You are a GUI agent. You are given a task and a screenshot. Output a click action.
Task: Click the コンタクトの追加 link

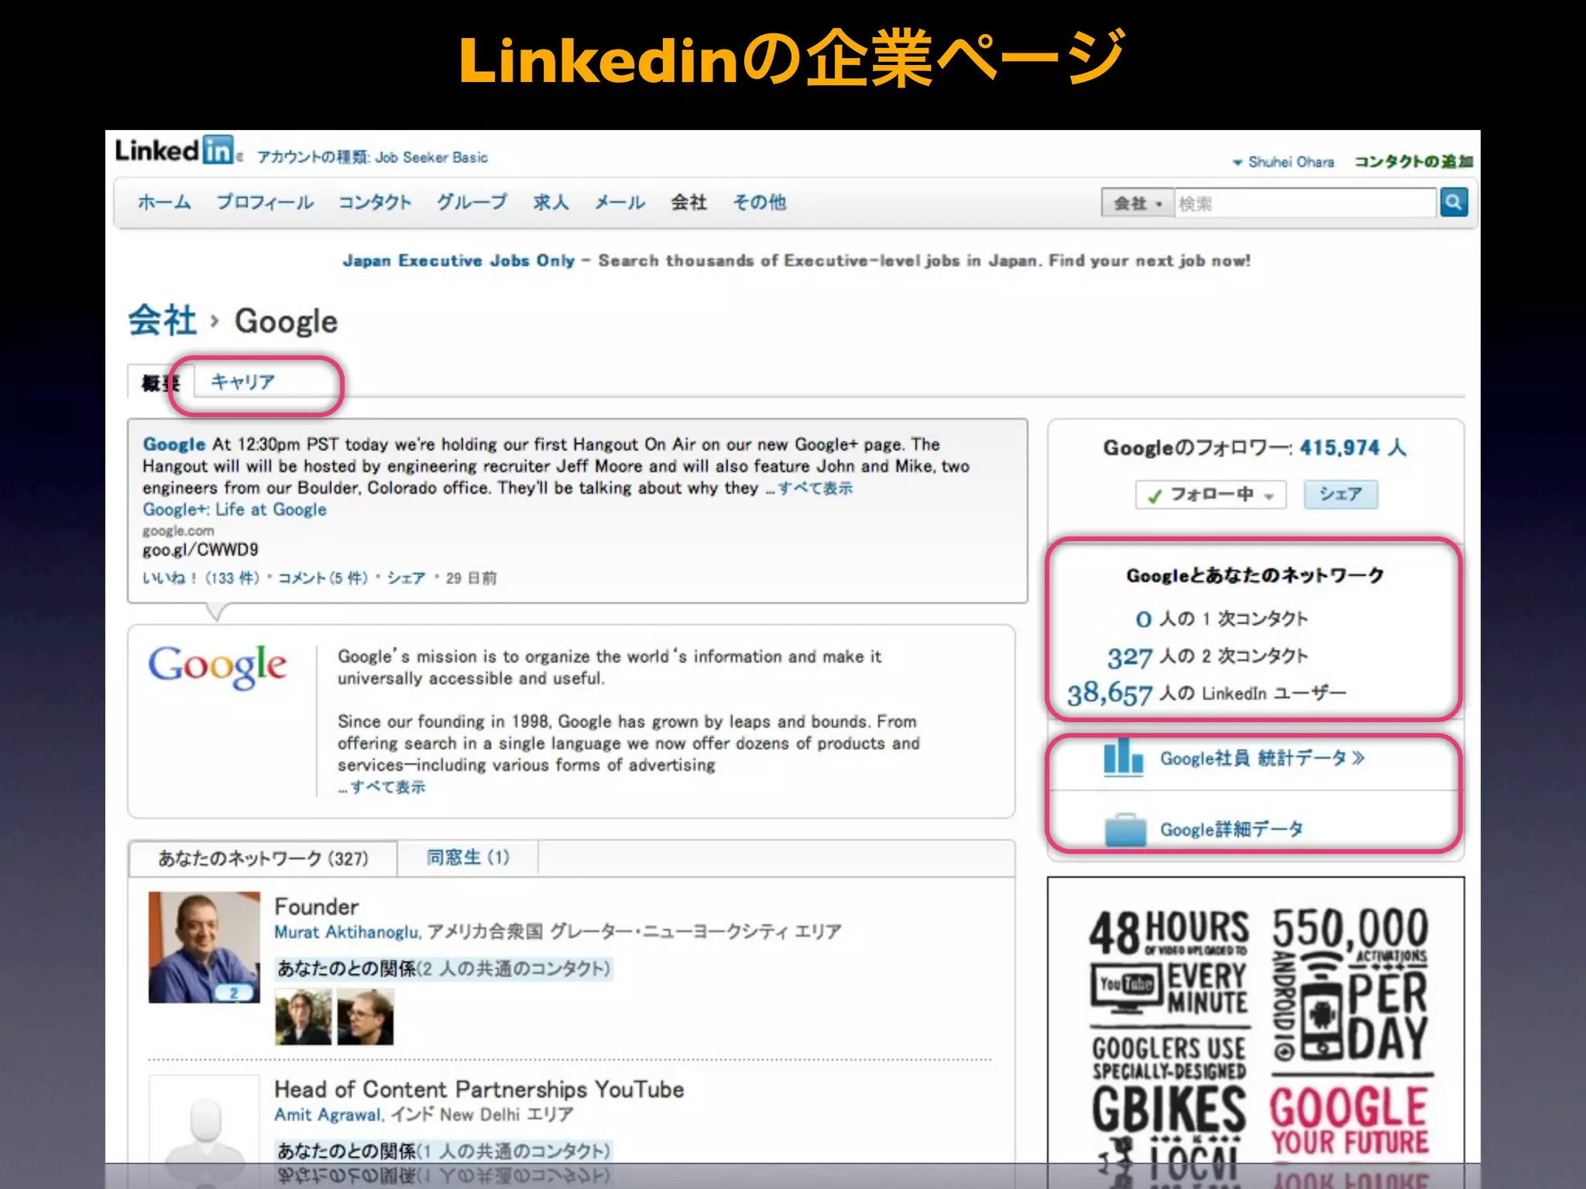pos(1413,162)
